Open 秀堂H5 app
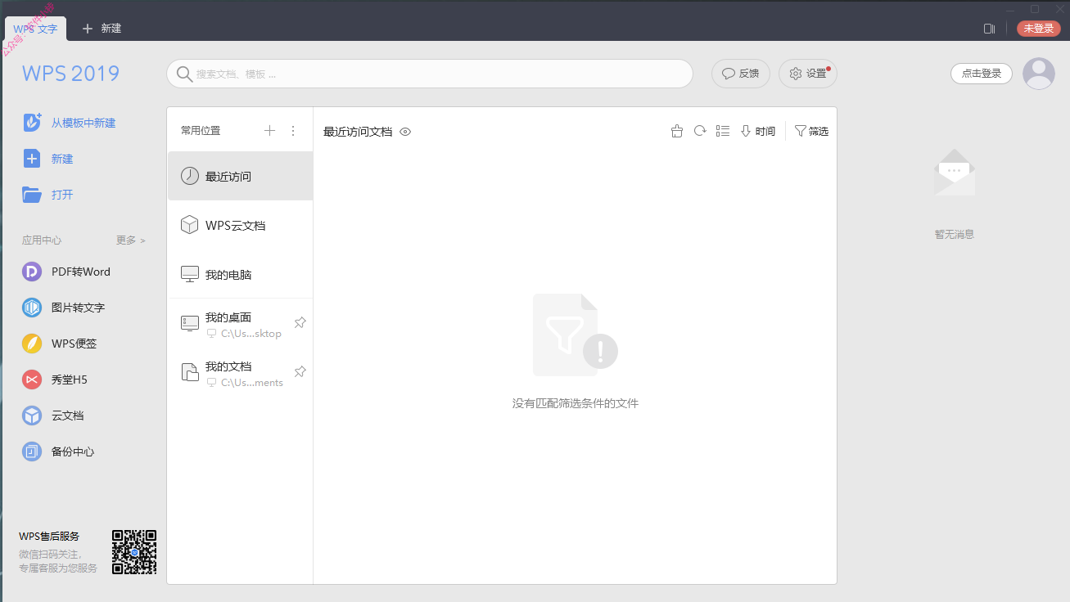The image size is (1070, 602). (x=55, y=380)
